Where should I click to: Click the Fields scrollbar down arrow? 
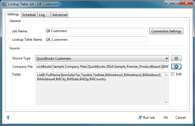pyautogui.click(x=166, y=103)
